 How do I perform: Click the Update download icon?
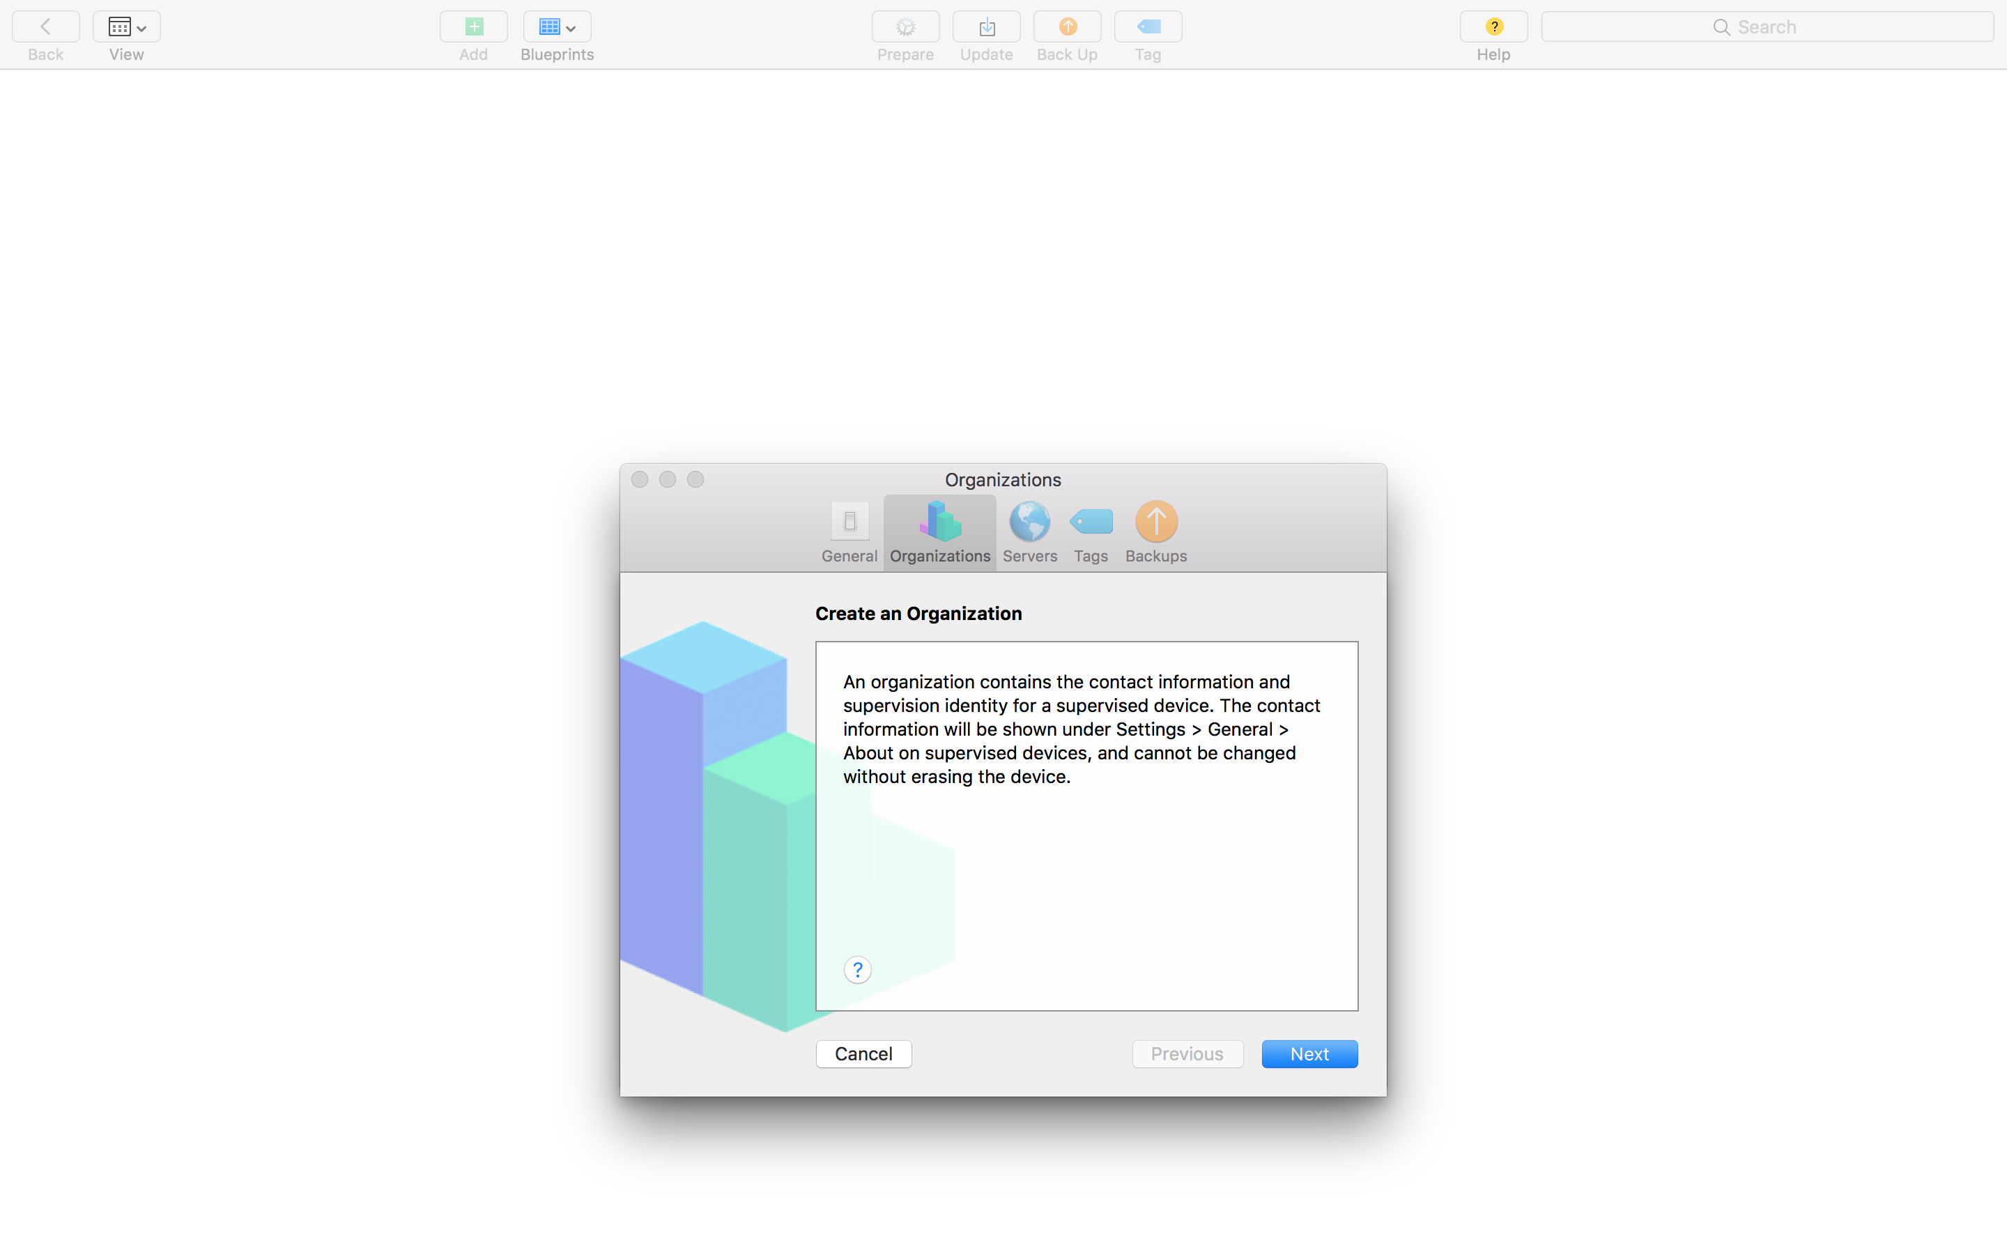tap(986, 26)
